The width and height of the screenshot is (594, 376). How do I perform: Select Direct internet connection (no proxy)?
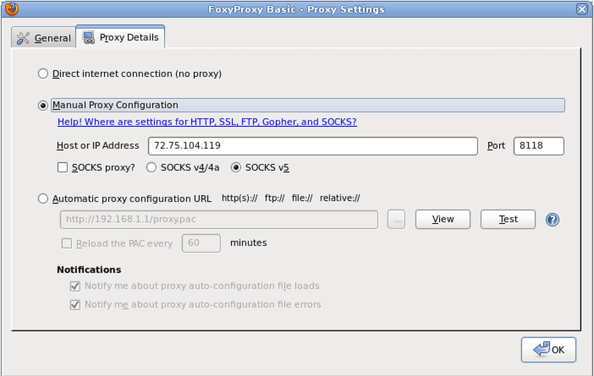[x=43, y=73]
